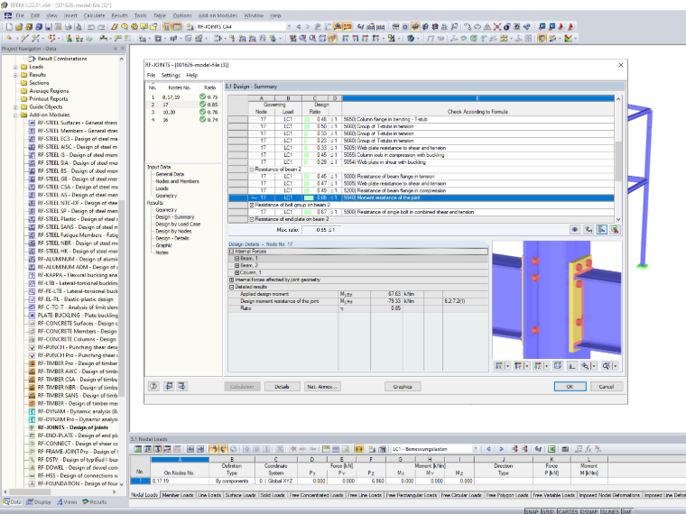Click the Max ratio value field

coord(321,229)
